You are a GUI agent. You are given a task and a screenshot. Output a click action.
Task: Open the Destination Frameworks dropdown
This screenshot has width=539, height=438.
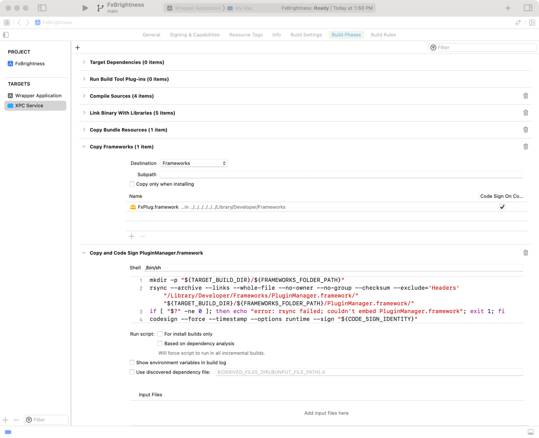coord(194,163)
